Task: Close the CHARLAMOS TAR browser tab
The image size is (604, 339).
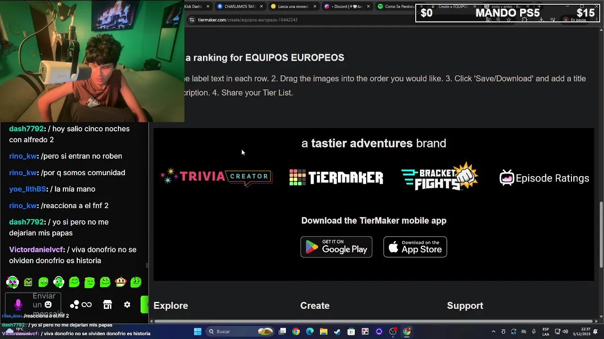Action: point(261,7)
